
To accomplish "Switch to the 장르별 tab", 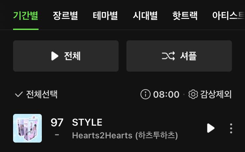I will 65,16.
